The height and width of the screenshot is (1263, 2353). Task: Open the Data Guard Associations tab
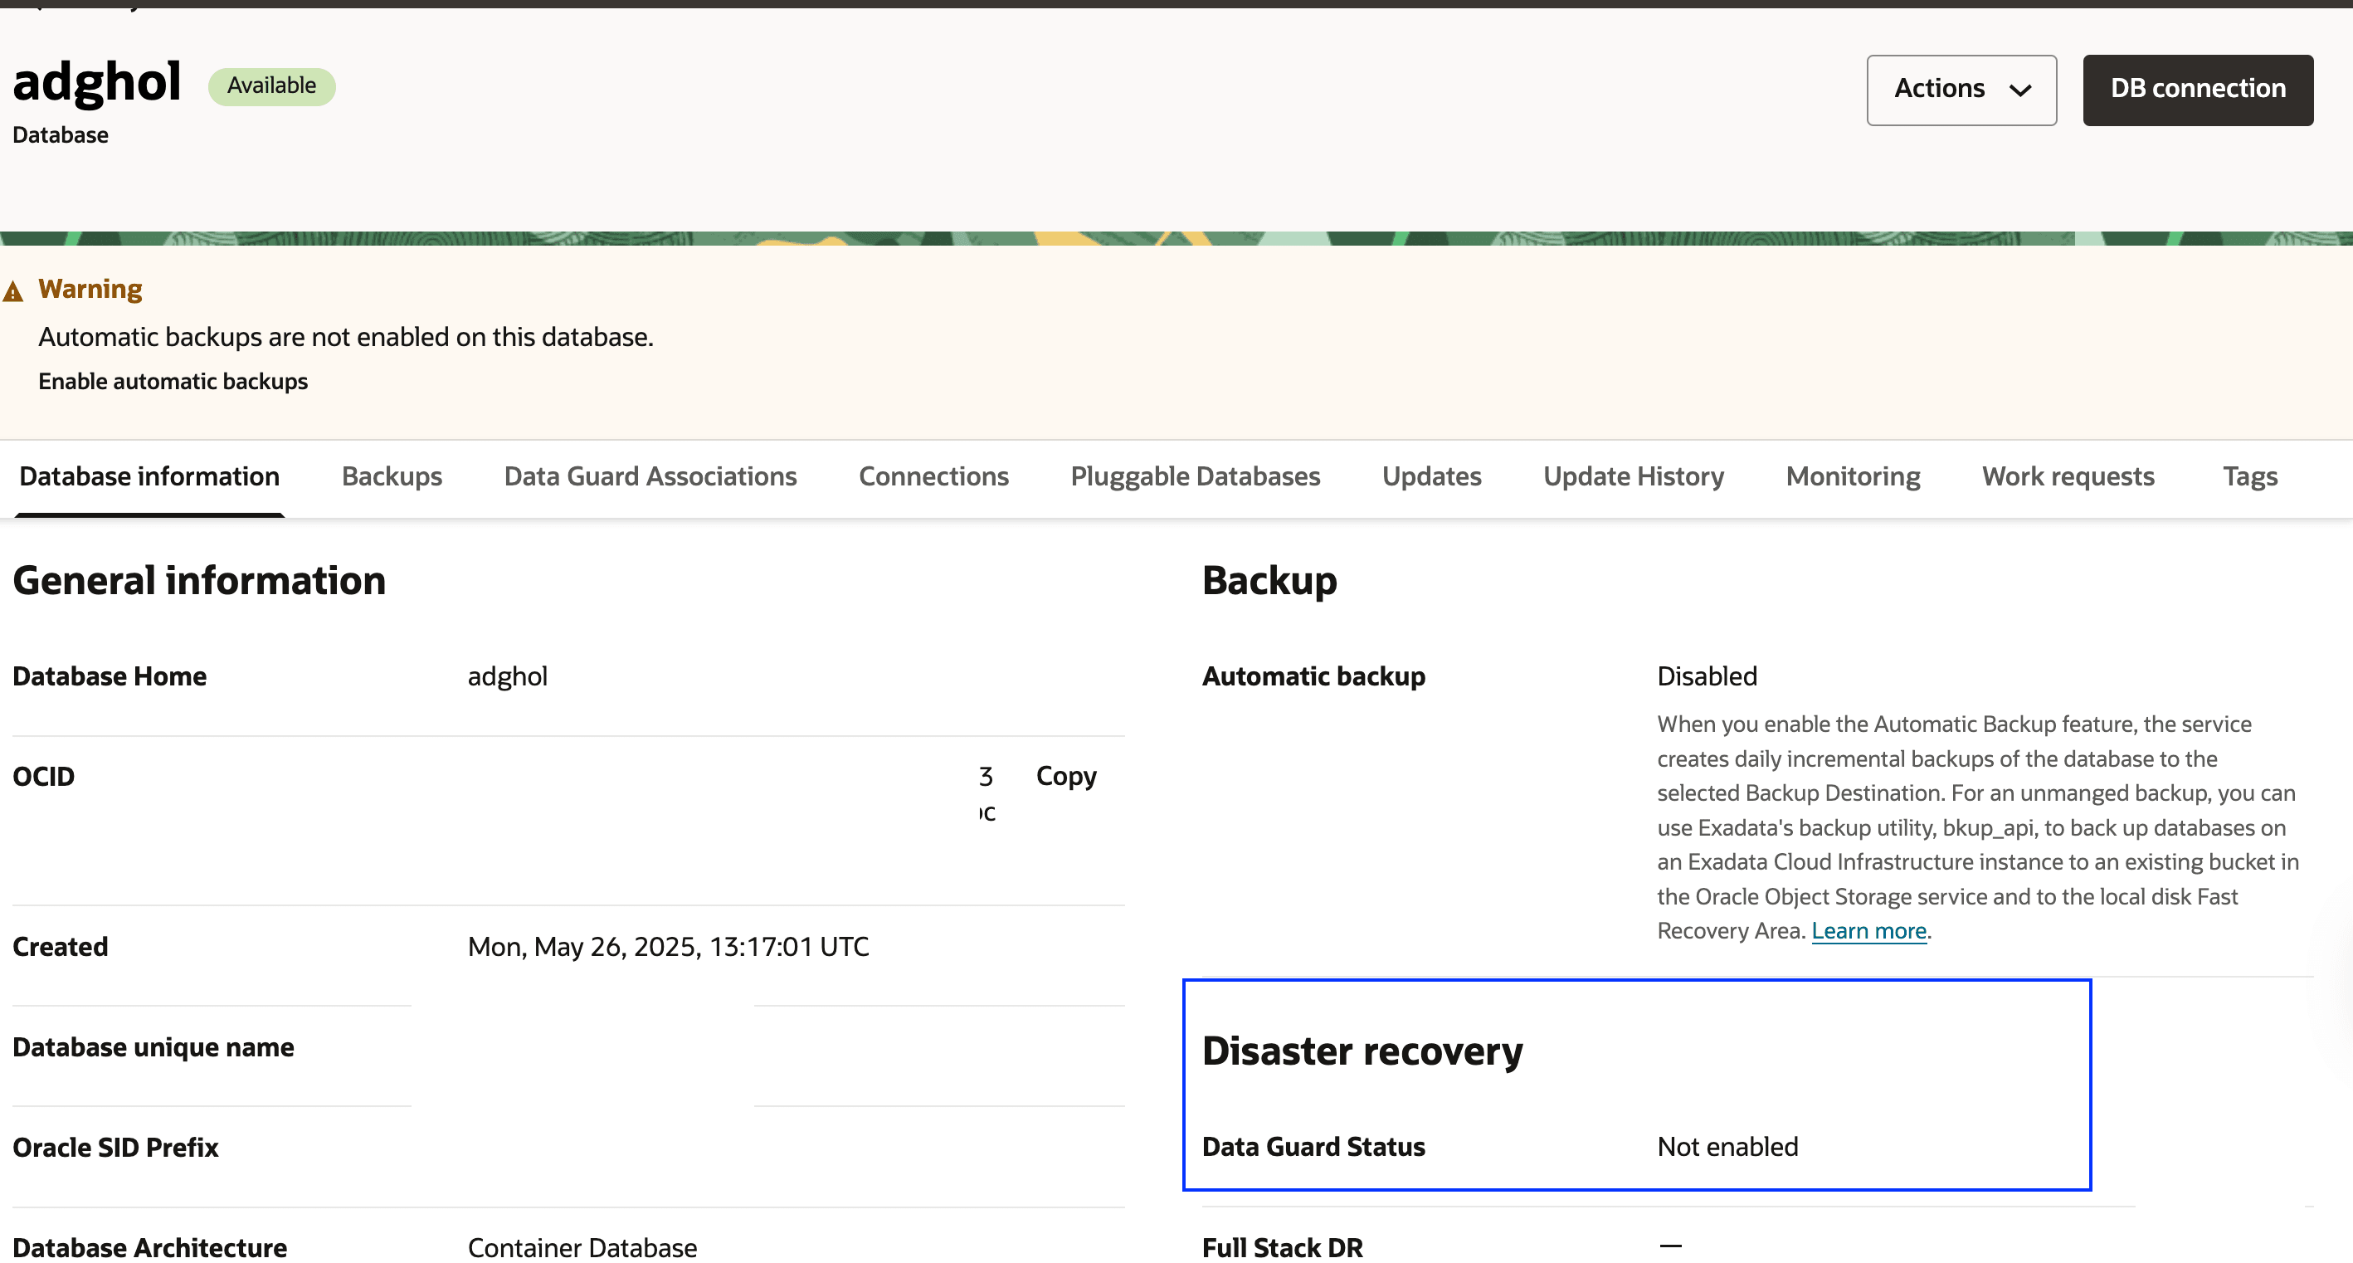click(650, 476)
